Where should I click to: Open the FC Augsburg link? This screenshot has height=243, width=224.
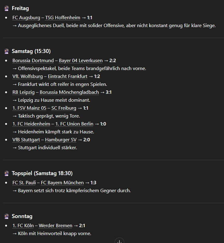point(26,18)
